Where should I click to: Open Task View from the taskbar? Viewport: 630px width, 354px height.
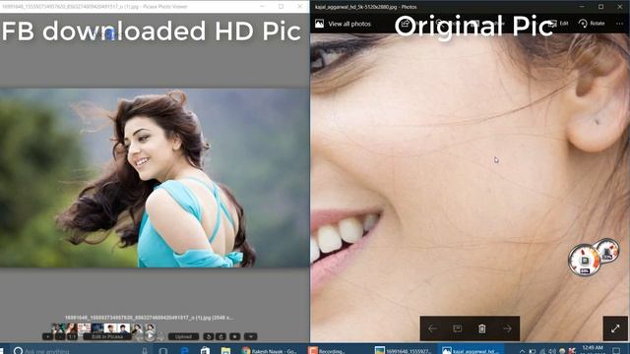point(163,351)
